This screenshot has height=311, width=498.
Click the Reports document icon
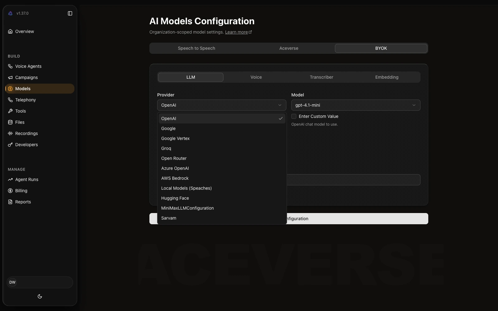(x=10, y=202)
